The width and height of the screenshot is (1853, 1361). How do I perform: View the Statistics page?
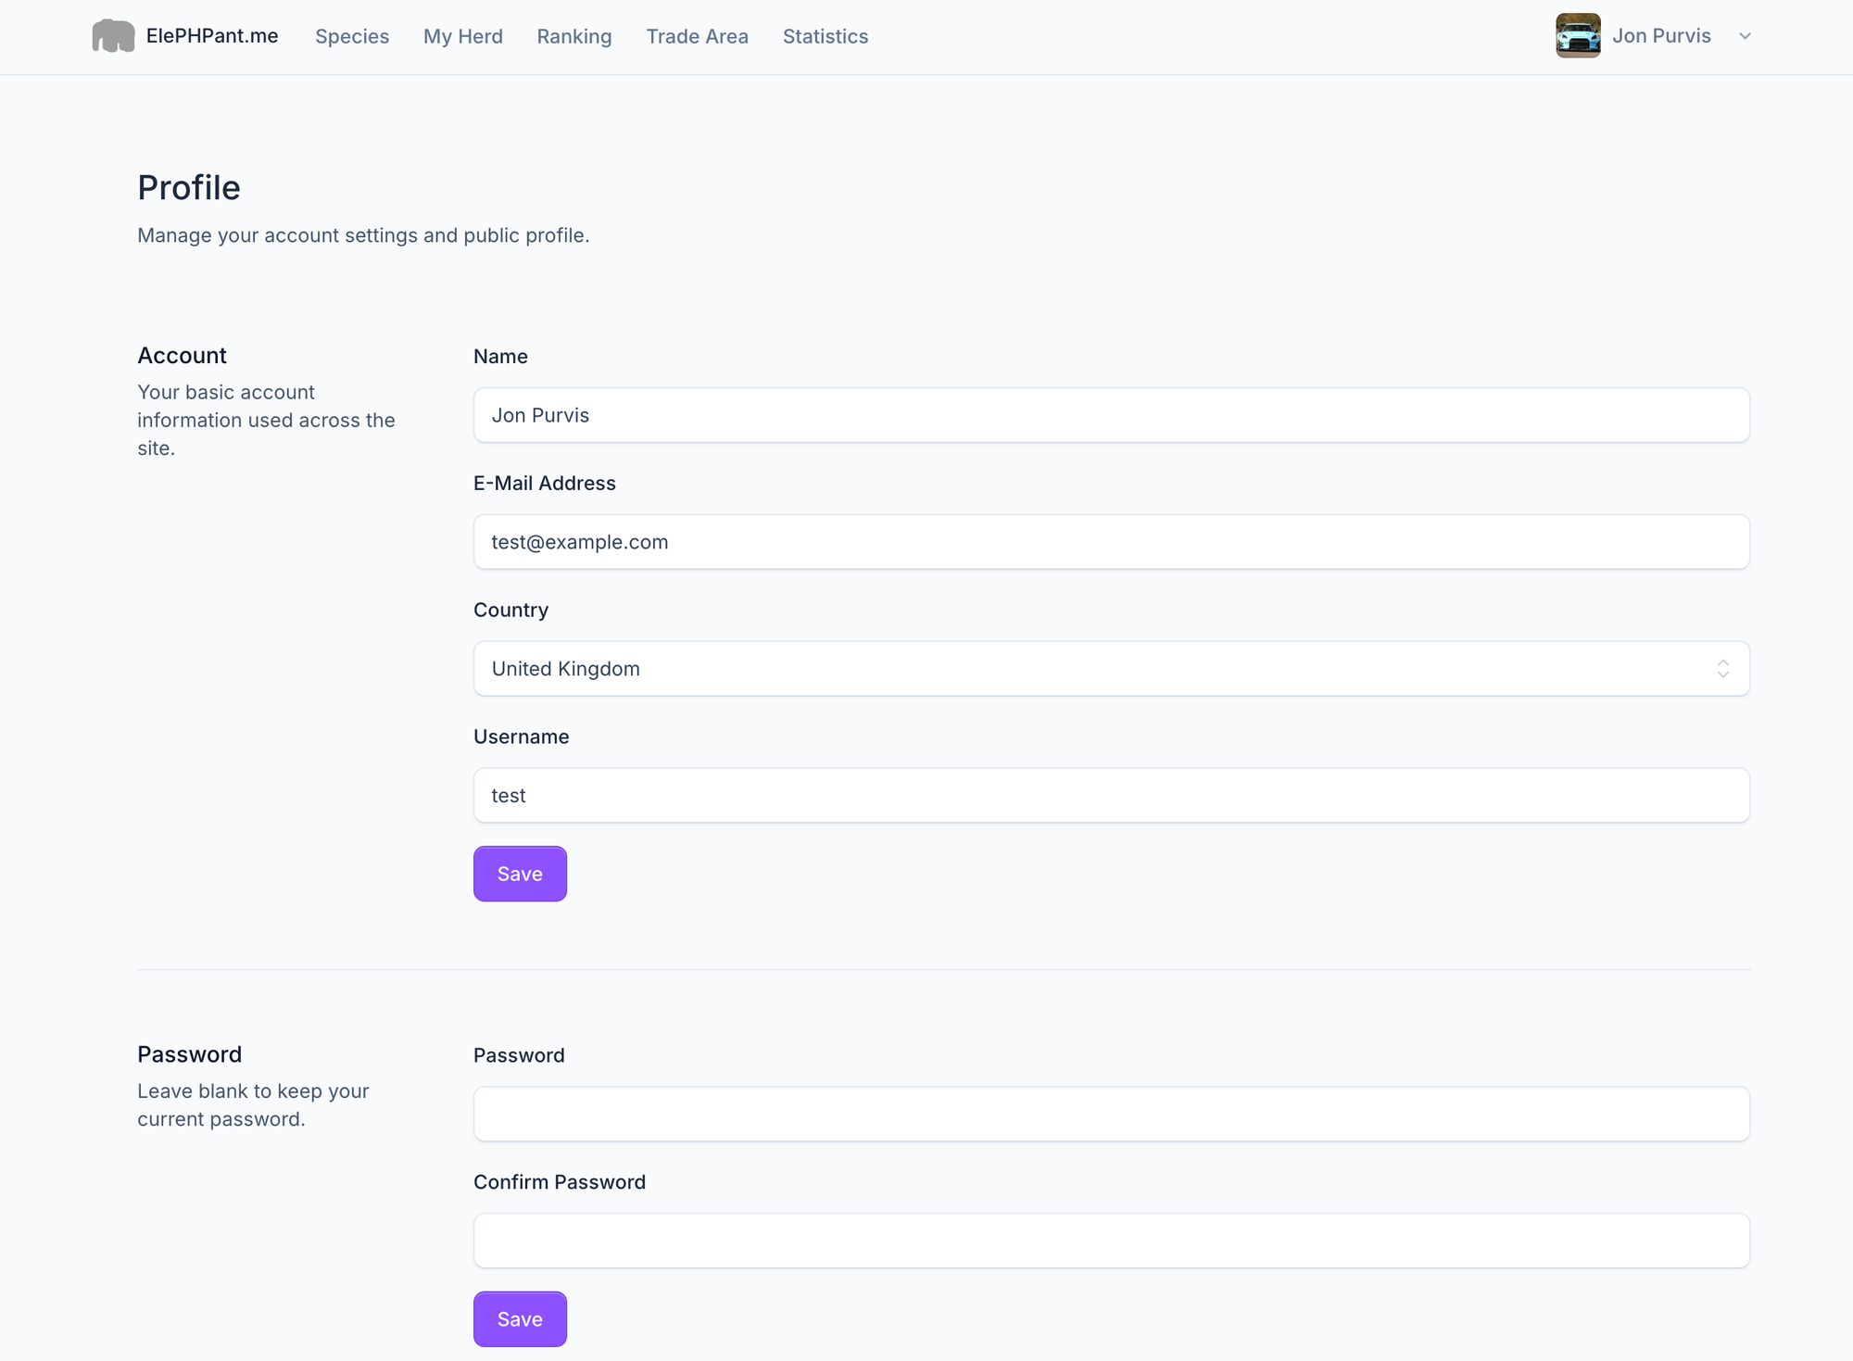tap(826, 36)
